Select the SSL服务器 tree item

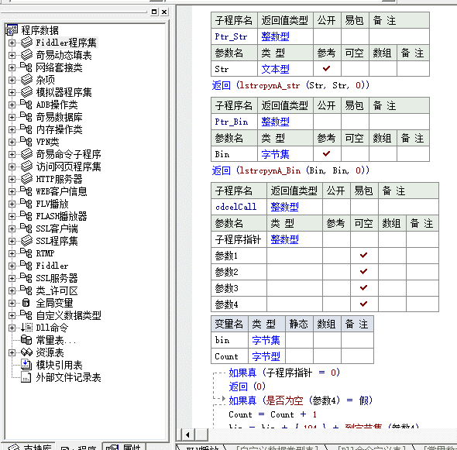click(57, 278)
